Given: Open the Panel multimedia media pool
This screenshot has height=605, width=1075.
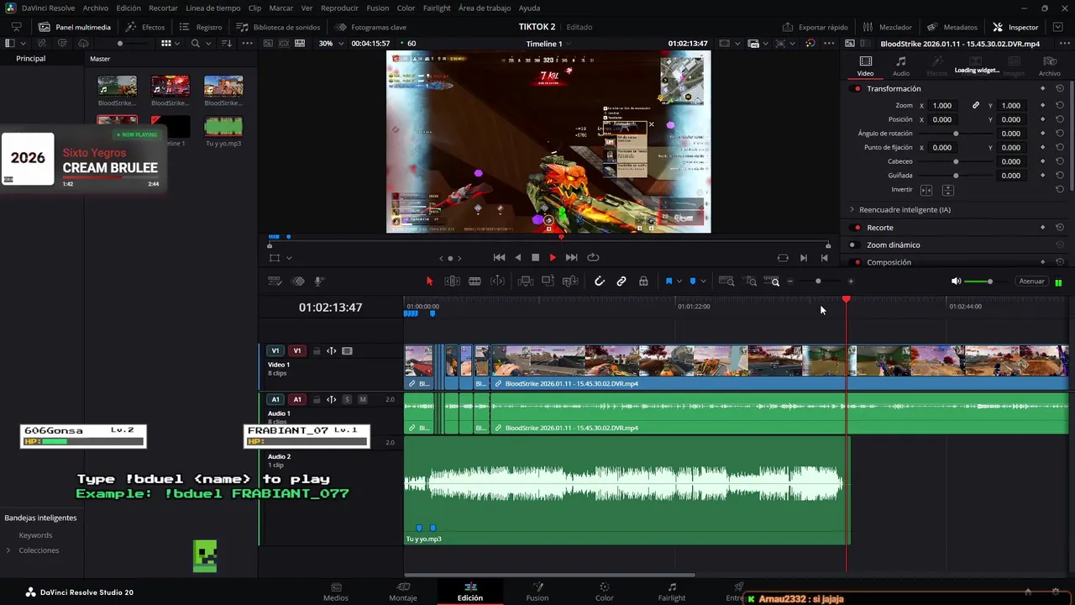Looking at the screenshot, I should click(76, 27).
